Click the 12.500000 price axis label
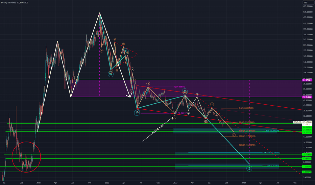Image resolution: width=315 pixels, height=185 pixels. [308, 148]
